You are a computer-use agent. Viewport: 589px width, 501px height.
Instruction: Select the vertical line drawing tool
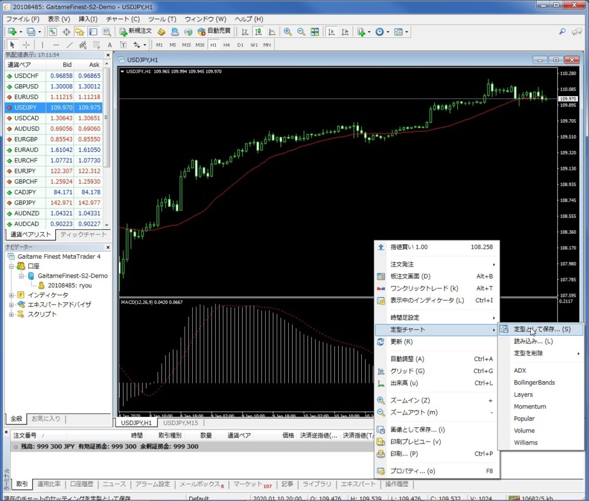click(42, 45)
